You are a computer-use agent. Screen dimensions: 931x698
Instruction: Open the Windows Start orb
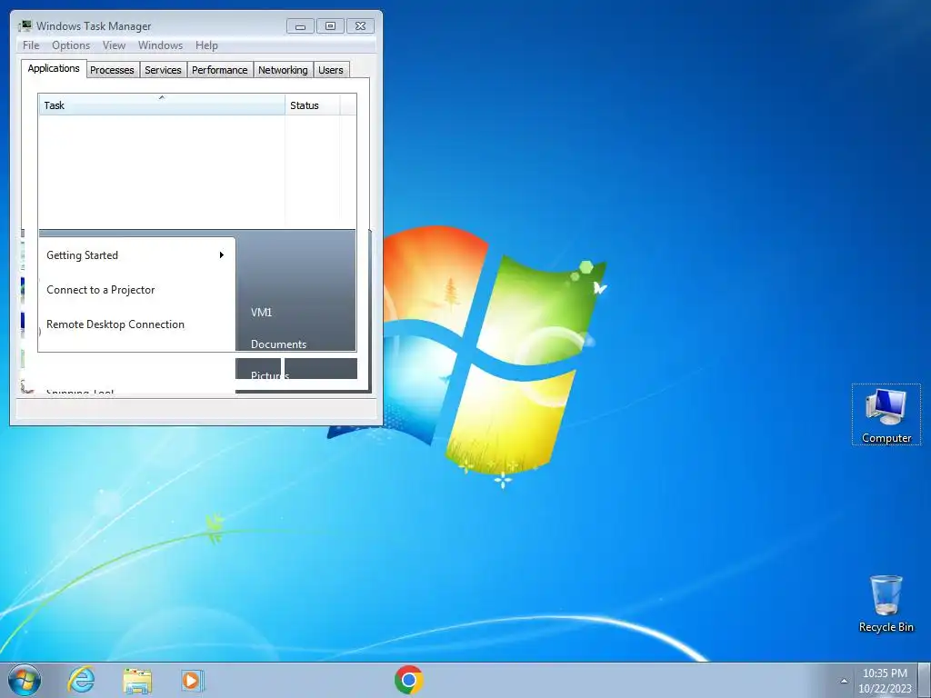tap(25, 680)
